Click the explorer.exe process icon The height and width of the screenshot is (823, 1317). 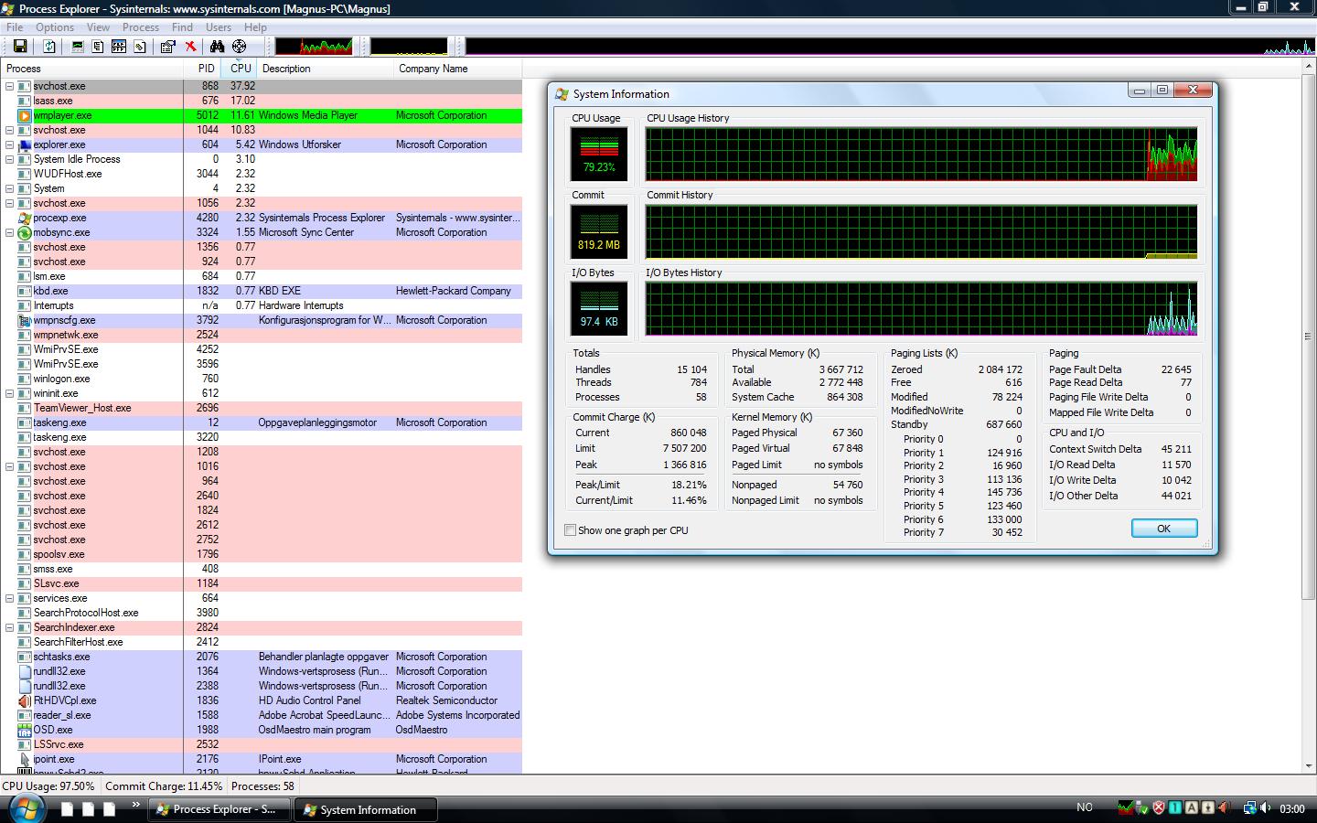point(25,144)
